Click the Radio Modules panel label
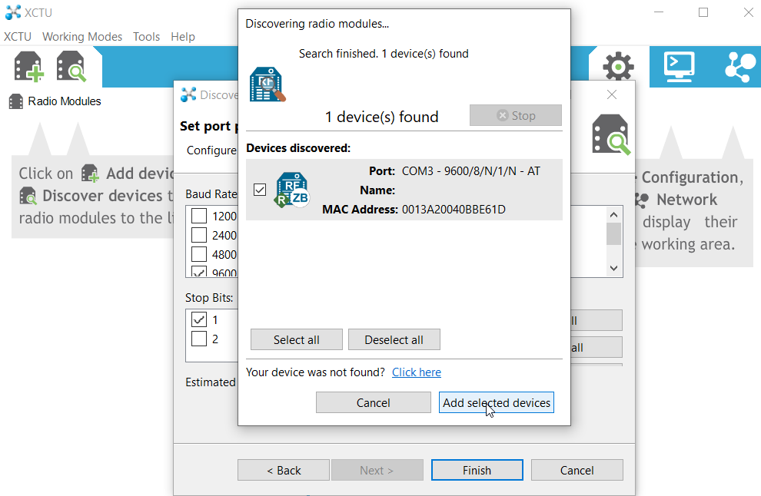This screenshot has height=496, width=761. (x=64, y=101)
